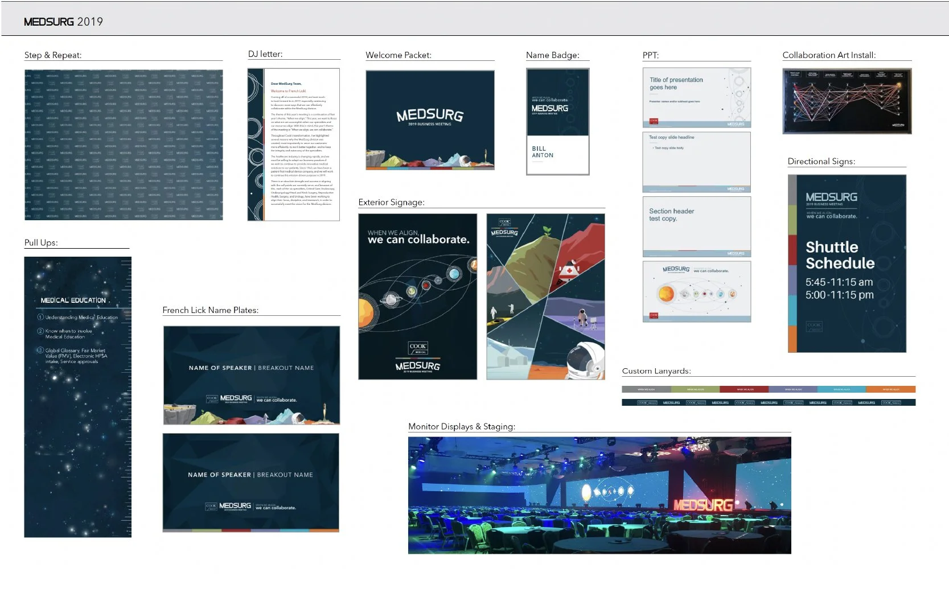Viewport: 949px width, 593px height.
Task: Click the '5:45-11:15 am' time on the sign
Action: click(x=839, y=282)
